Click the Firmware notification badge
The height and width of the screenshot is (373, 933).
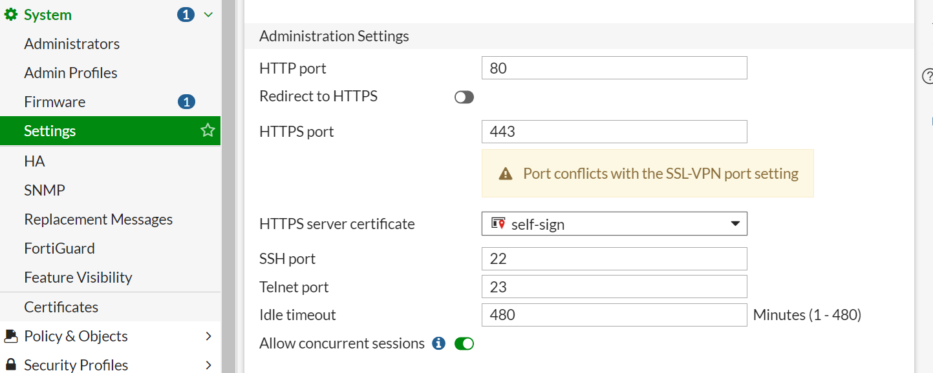click(186, 102)
